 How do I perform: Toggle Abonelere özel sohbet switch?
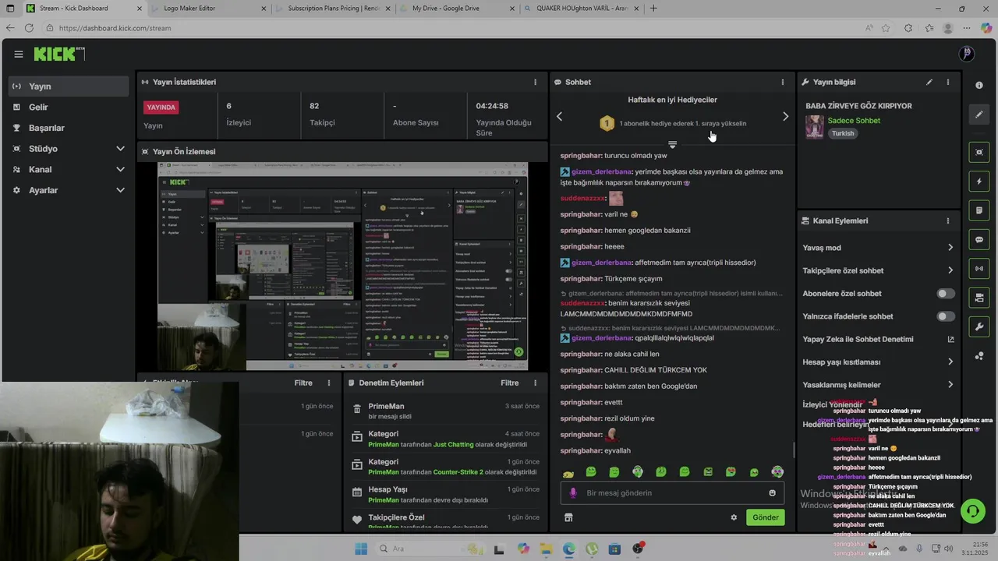pos(946,294)
